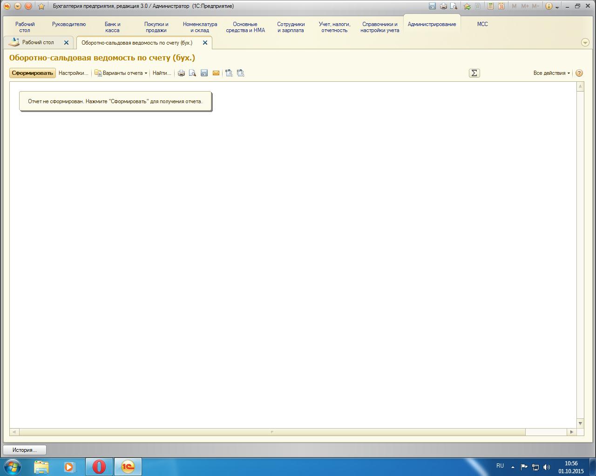Open the Руководителю section
This screenshot has height=476, width=596.
pos(69,24)
